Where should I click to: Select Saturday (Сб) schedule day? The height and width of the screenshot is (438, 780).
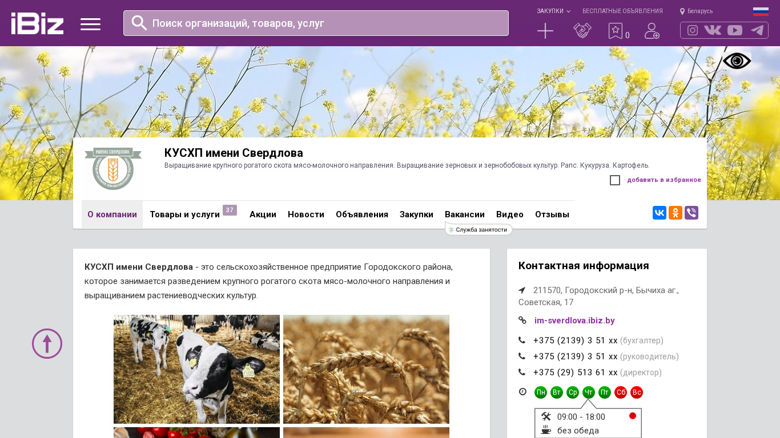click(x=621, y=392)
